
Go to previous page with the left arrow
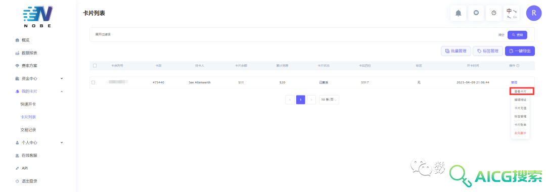coord(290,100)
